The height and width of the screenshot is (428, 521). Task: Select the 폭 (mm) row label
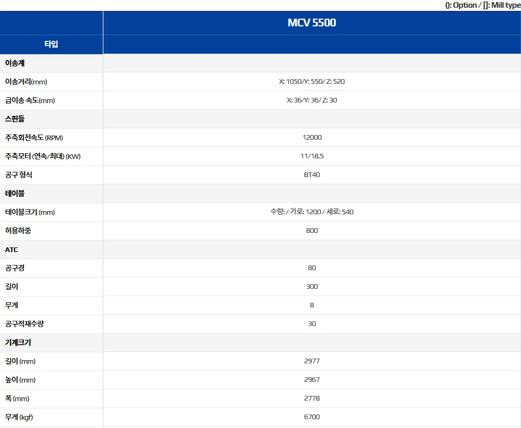tap(17, 399)
